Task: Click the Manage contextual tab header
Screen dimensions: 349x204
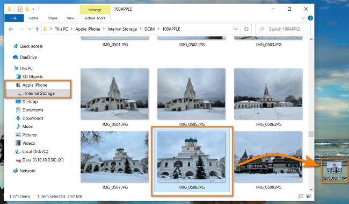Action: [95, 10]
